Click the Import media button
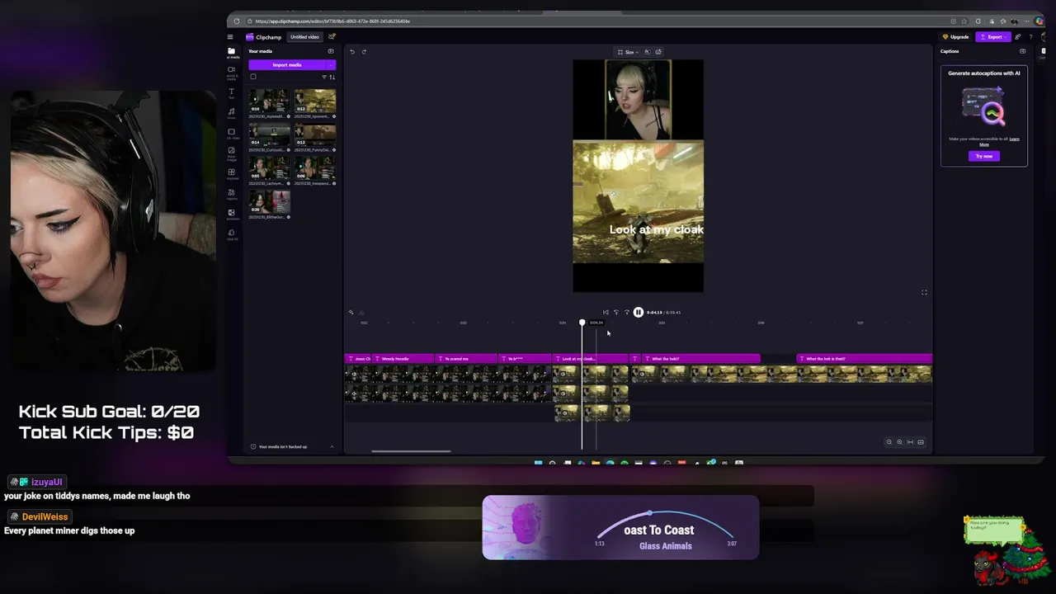The height and width of the screenshot is (594, 1056). (287, 65)
